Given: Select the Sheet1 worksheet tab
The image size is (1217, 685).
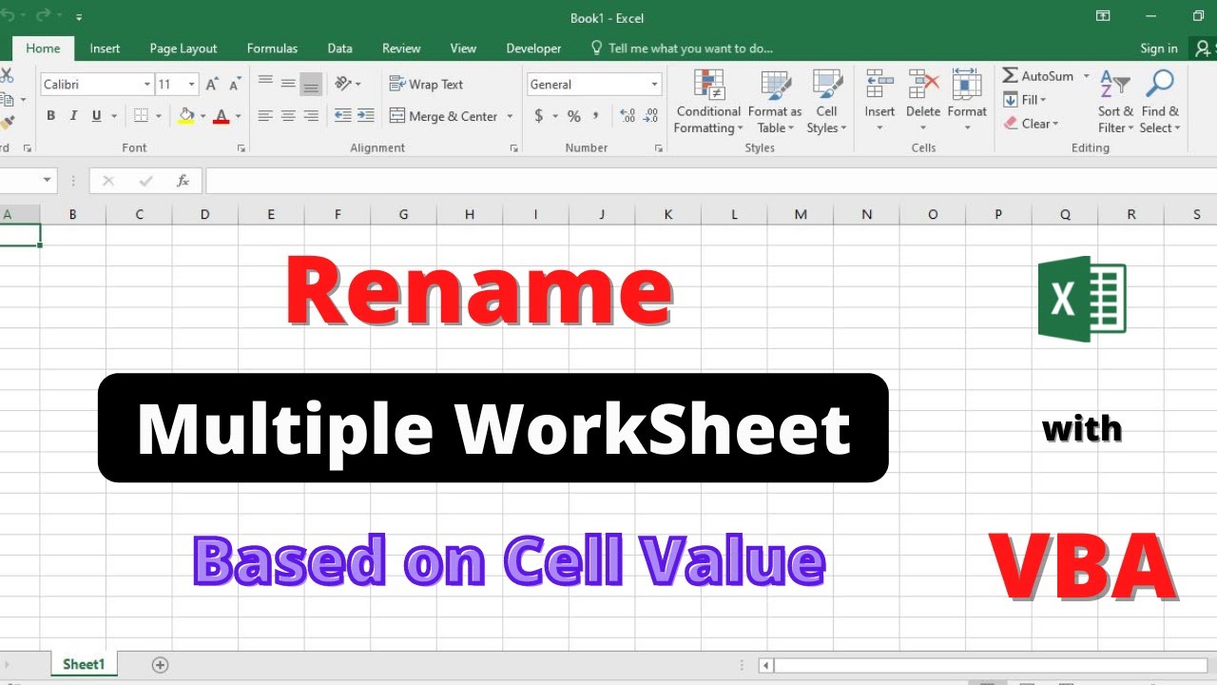Looking at the screenshot, I should pyautogui.click(x=84, y=664).
